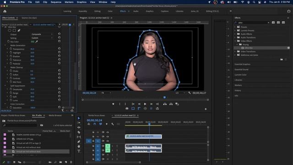Select the Razor tool
293x165 pixels.
click(79, 132)
